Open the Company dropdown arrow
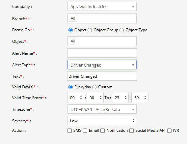 133,7
